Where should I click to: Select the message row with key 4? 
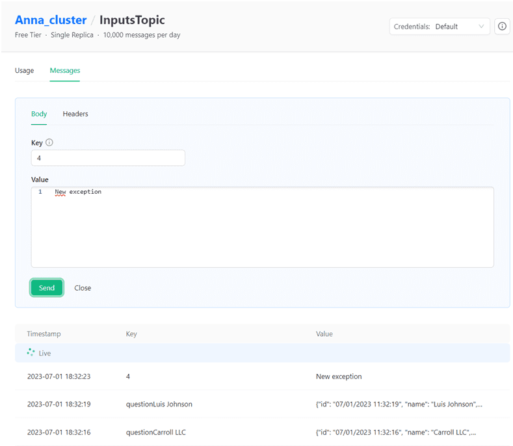[x=262, y=376]
